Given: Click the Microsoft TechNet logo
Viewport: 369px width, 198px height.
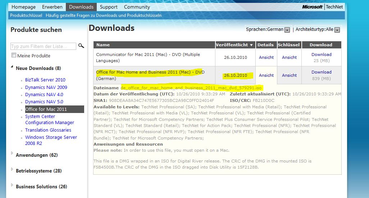Looking at the screenshot, I should click(322, 7).
